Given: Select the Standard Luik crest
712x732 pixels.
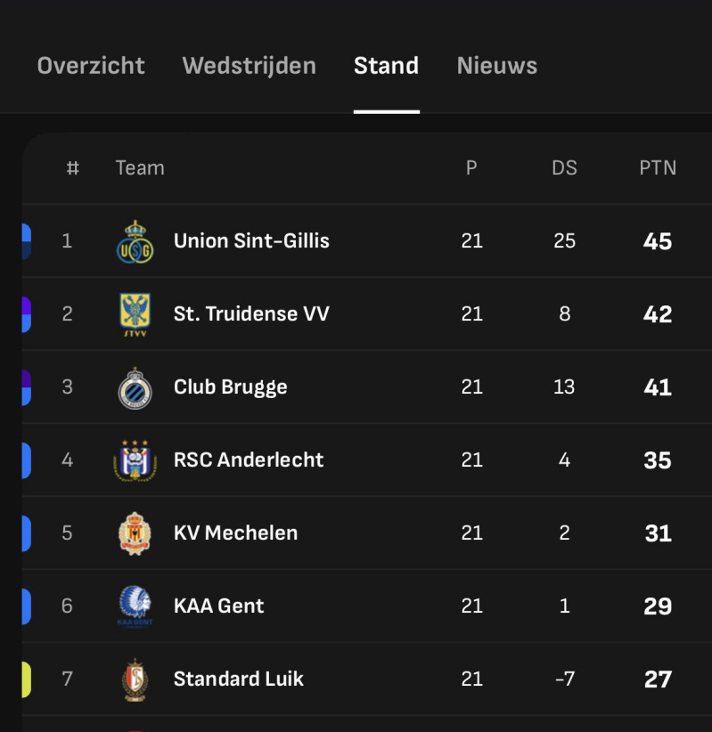Looking at the screenshot, I should click(135, 679).
